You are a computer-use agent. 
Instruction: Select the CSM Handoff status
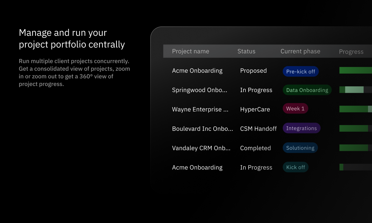click(258, 129)
